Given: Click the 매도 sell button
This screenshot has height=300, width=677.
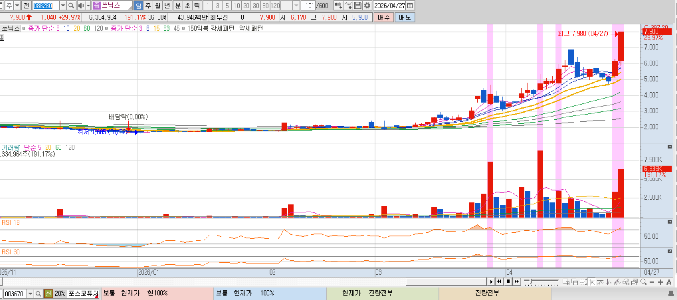Looking at the screenshot, I should [405, 17].
